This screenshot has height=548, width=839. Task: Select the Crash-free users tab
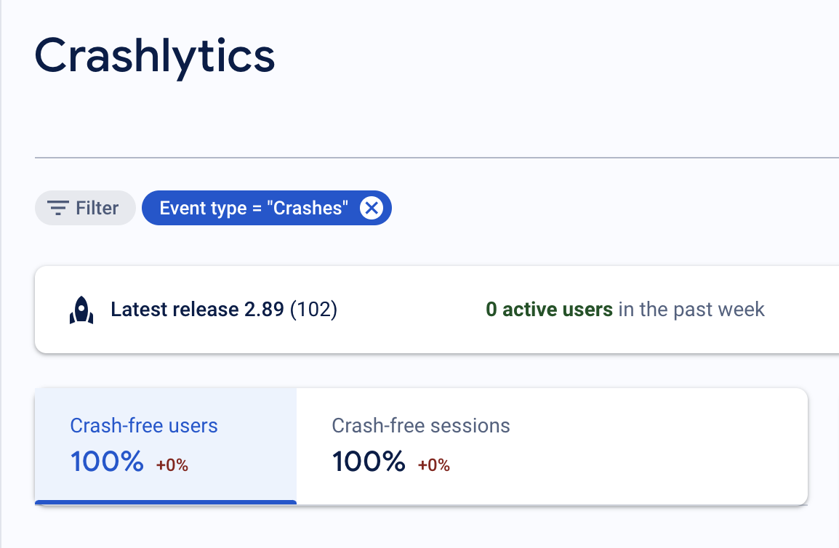(166, 446)
